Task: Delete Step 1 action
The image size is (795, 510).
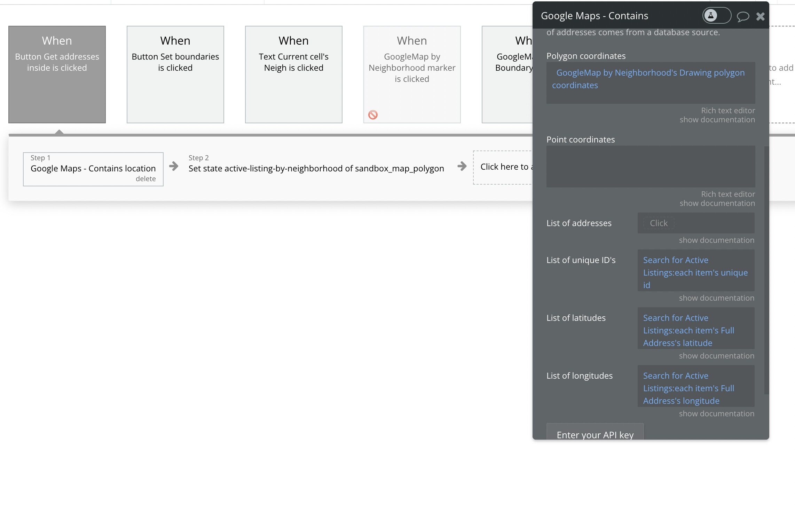Action: (145, 179)
